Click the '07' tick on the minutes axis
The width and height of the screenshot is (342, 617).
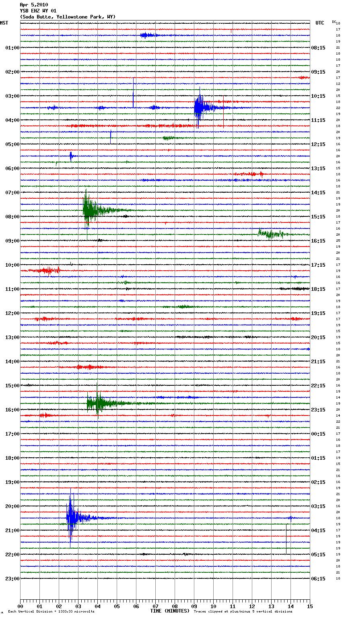coord(155,606)
